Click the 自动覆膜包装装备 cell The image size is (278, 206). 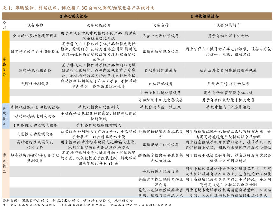(x=160, y=70)
